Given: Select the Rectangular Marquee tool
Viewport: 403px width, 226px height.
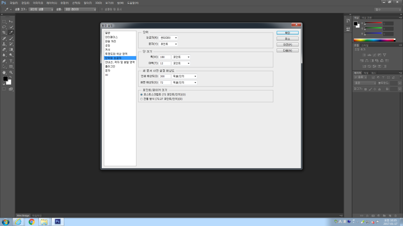Looking at the screenshot, I should (x=4, y=22).
